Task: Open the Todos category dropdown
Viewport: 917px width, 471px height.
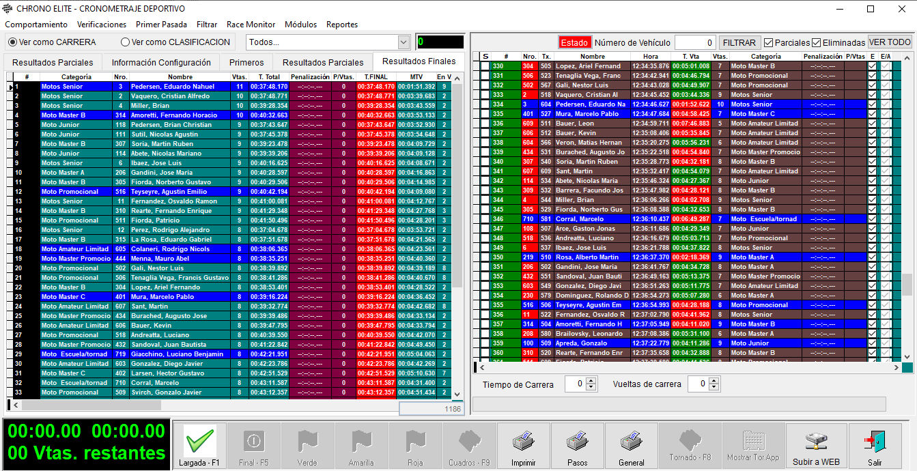Action: pyautogui.click(x=403, y=42)
